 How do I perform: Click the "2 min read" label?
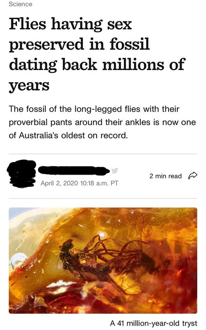(166, 176)
